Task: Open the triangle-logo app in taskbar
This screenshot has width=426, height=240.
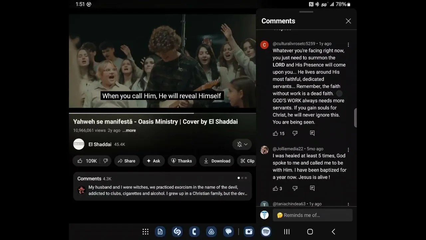Action: pyautogui.click(x=211, y=232)
